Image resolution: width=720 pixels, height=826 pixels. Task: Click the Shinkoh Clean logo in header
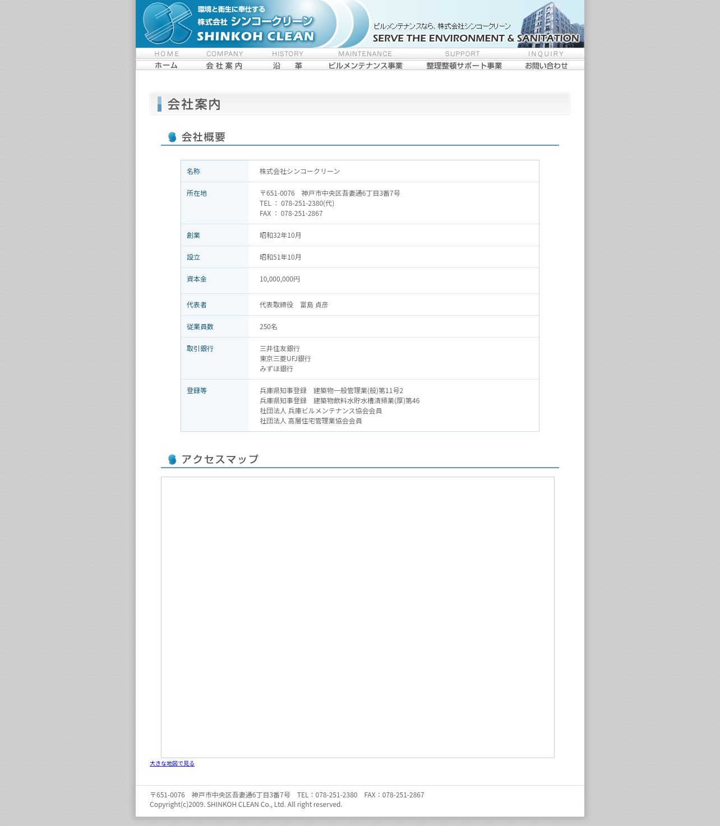[x=229, y=24]
